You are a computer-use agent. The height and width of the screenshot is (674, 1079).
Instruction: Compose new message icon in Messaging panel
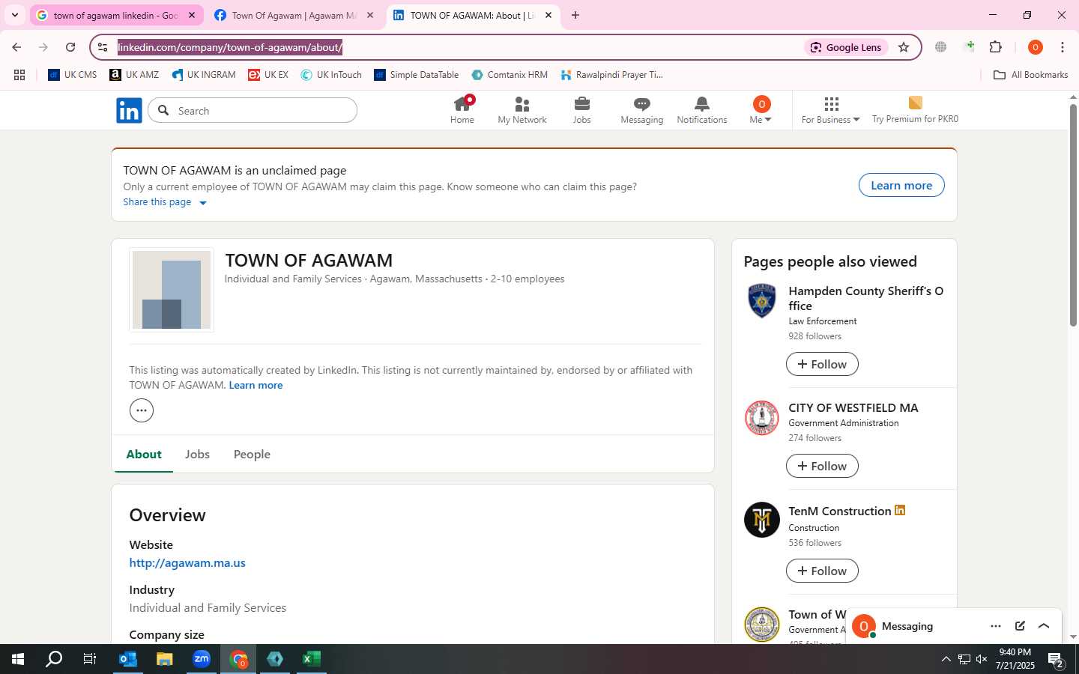[x=1020, y=626]
